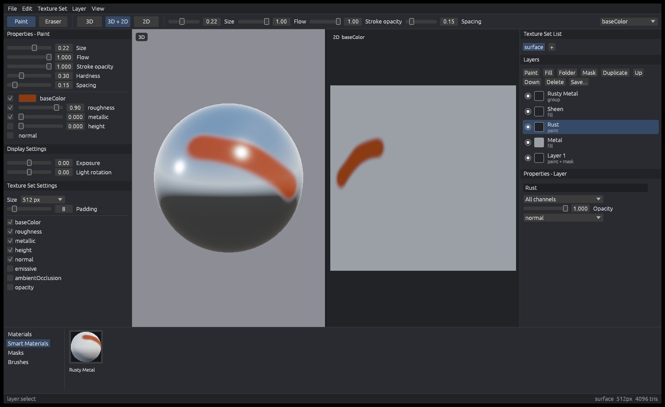Add a Mask to the layer
Screen dimensions: 665x407
(x=589, y=73)
